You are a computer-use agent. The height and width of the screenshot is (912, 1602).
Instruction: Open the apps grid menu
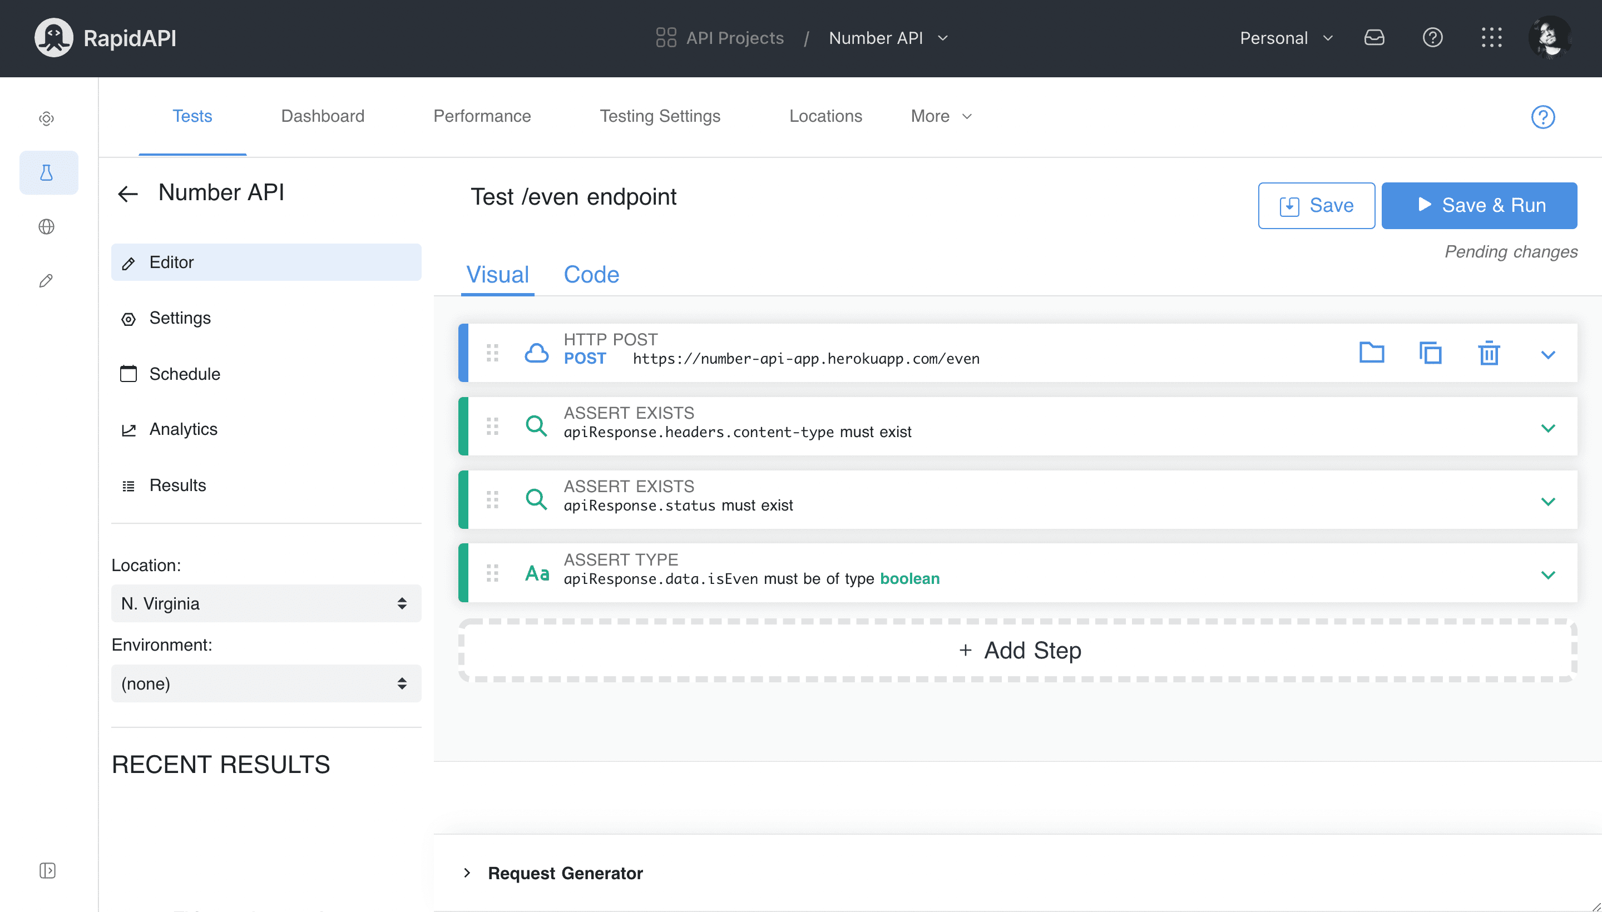point(1491,38)
